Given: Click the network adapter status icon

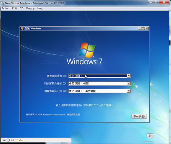Looking at the screenshot, I should [x=21, y=140].
